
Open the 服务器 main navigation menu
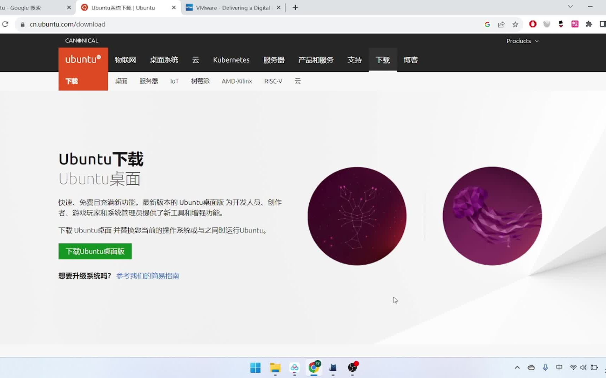tap(274, 60)
